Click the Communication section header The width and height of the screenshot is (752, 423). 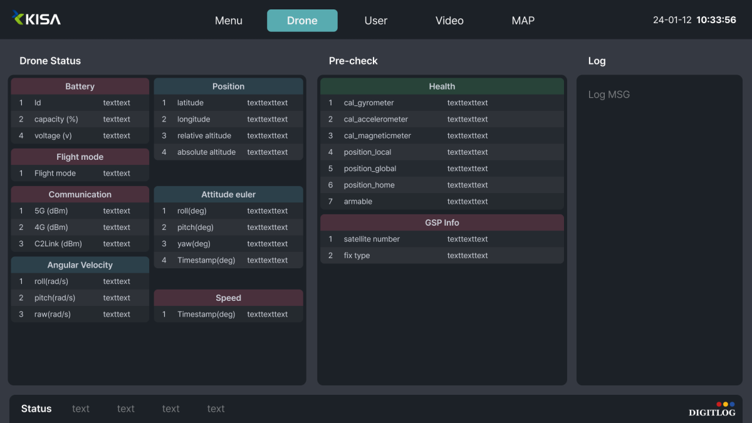[80, 194]
